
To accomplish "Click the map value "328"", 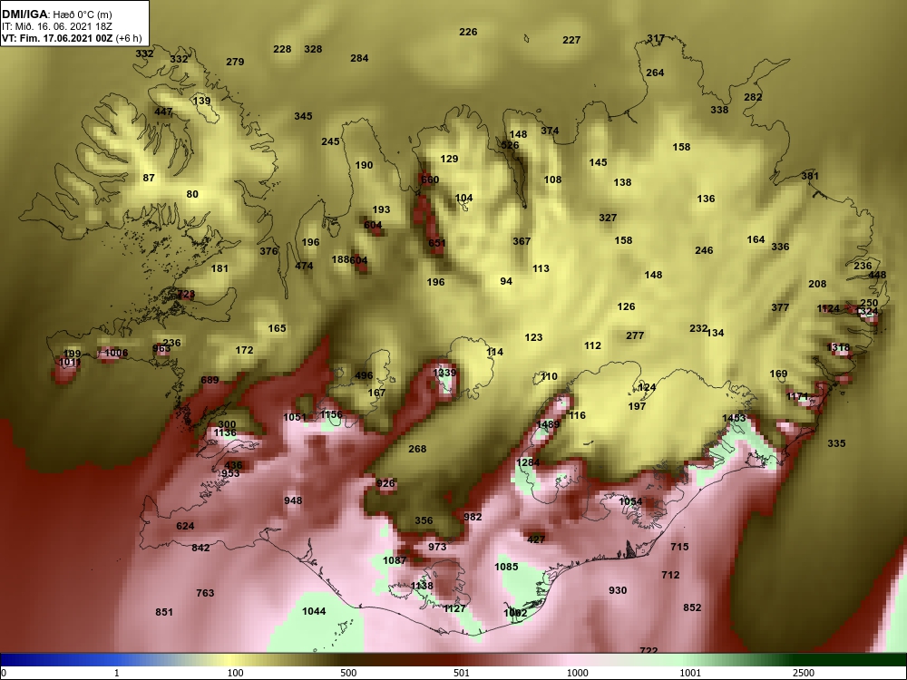I will (313, 49).
